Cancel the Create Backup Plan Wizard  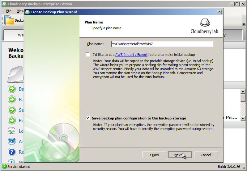(206, 155)
